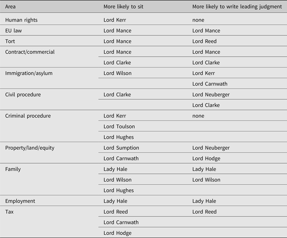Select the "Immigration/asylum" row label

point(28,73)
